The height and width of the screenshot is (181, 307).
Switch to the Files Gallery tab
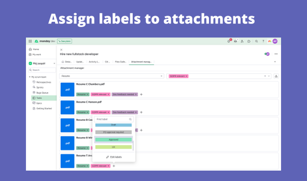[121, 62]
